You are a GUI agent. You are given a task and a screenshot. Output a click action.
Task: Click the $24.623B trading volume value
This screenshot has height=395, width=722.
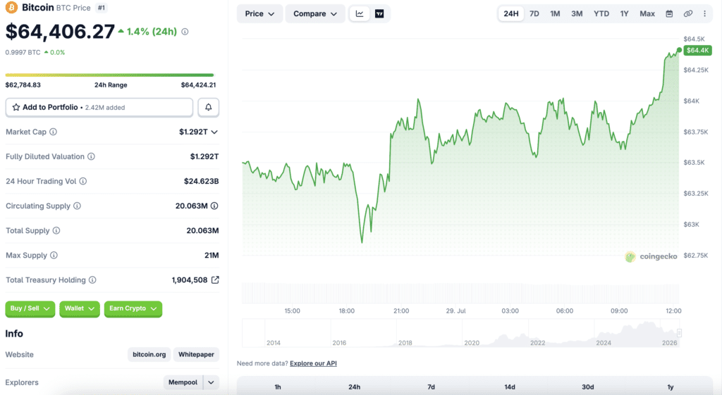coord(201,181)
